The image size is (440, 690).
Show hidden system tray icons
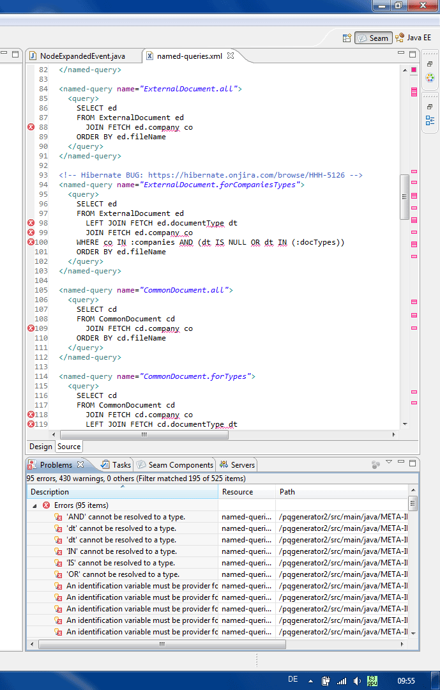[311, 680]
